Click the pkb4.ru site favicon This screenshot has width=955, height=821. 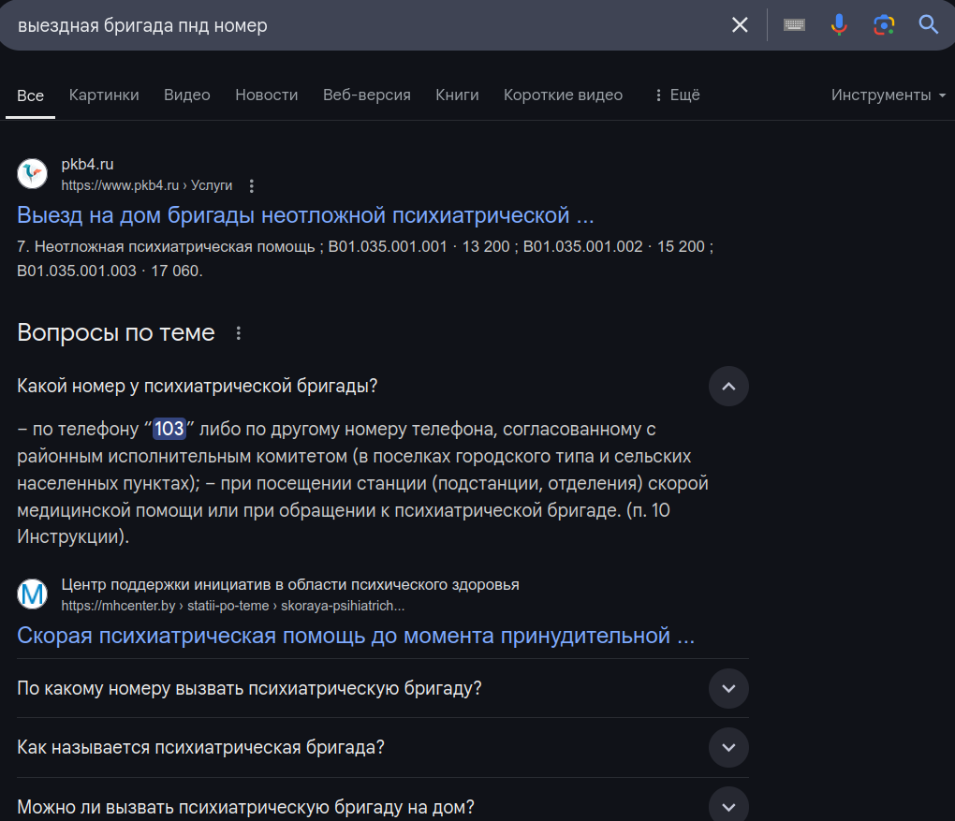coord(32,174)
